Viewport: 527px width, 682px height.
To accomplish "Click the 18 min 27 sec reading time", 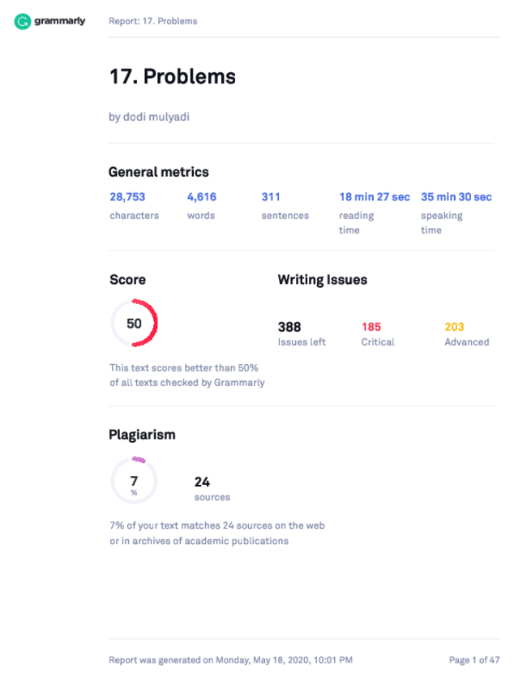I will tap(375, 213).
